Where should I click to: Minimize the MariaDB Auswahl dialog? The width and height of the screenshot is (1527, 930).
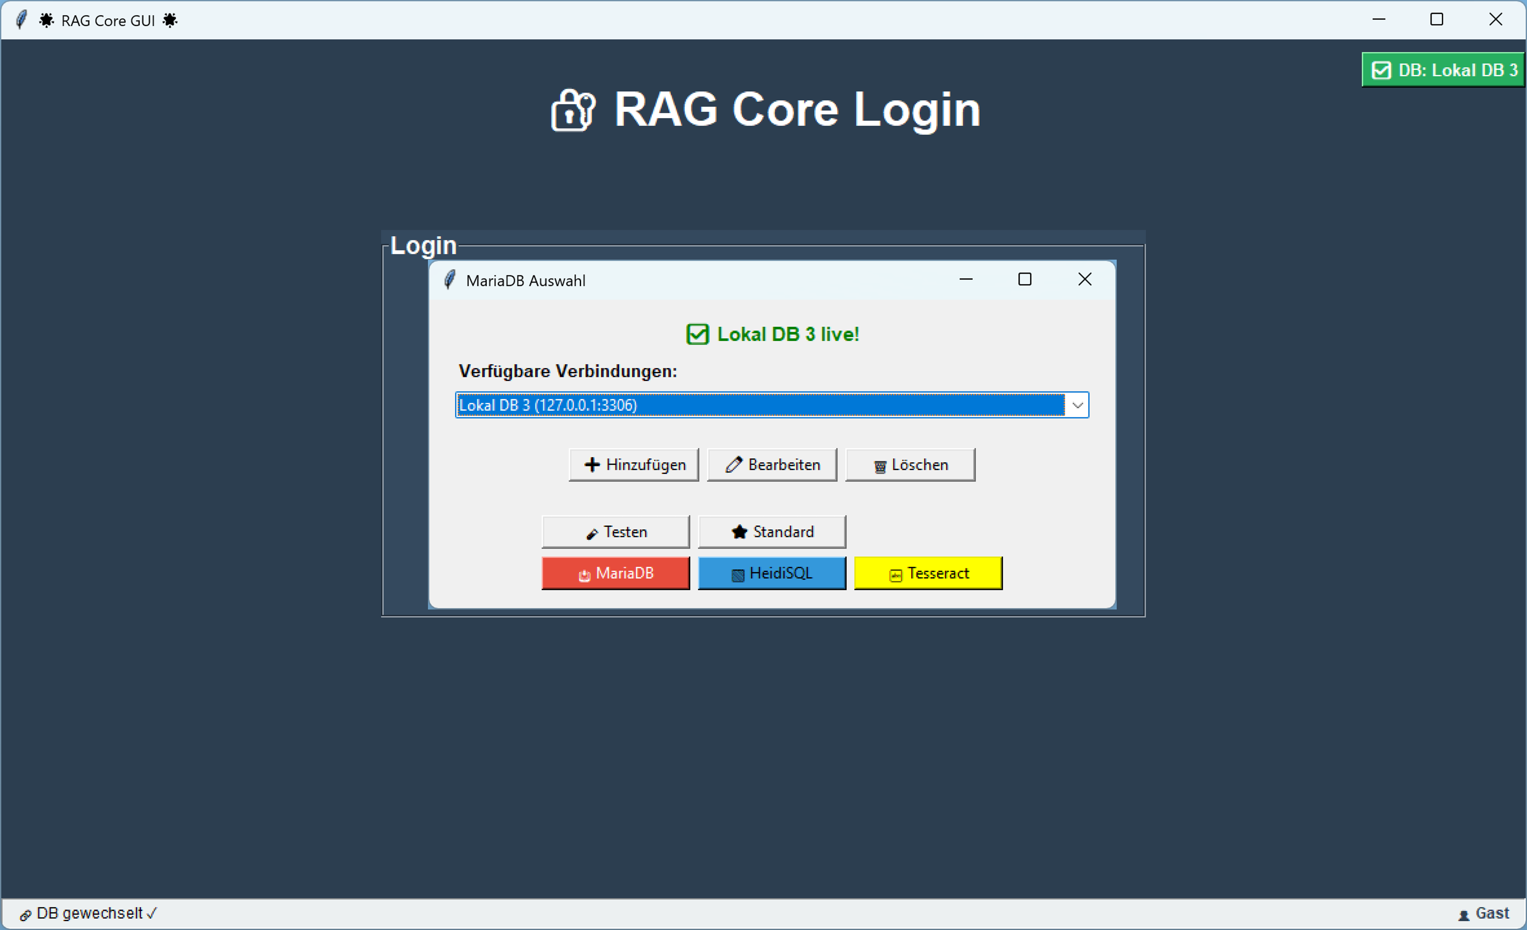966,280
